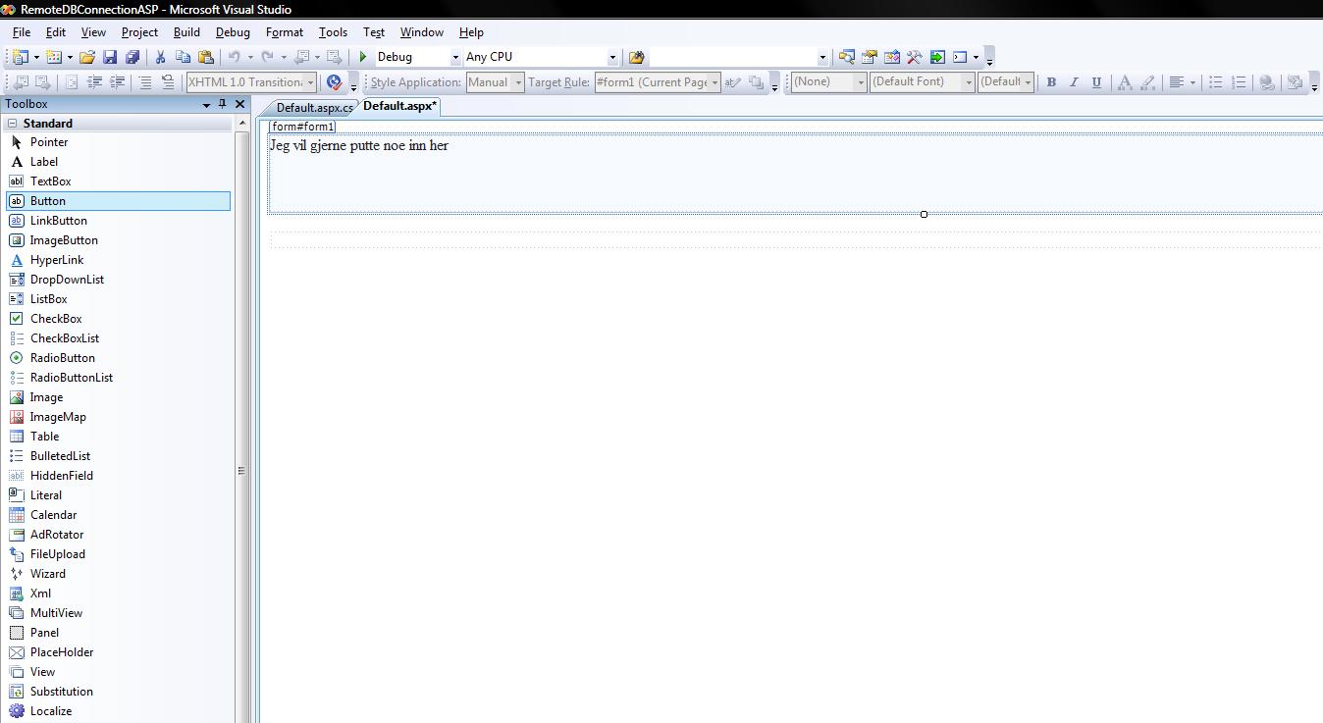Click the Copy icon in the toolbar
This screenshot has height=723, width=1323.
pos(183,57)
